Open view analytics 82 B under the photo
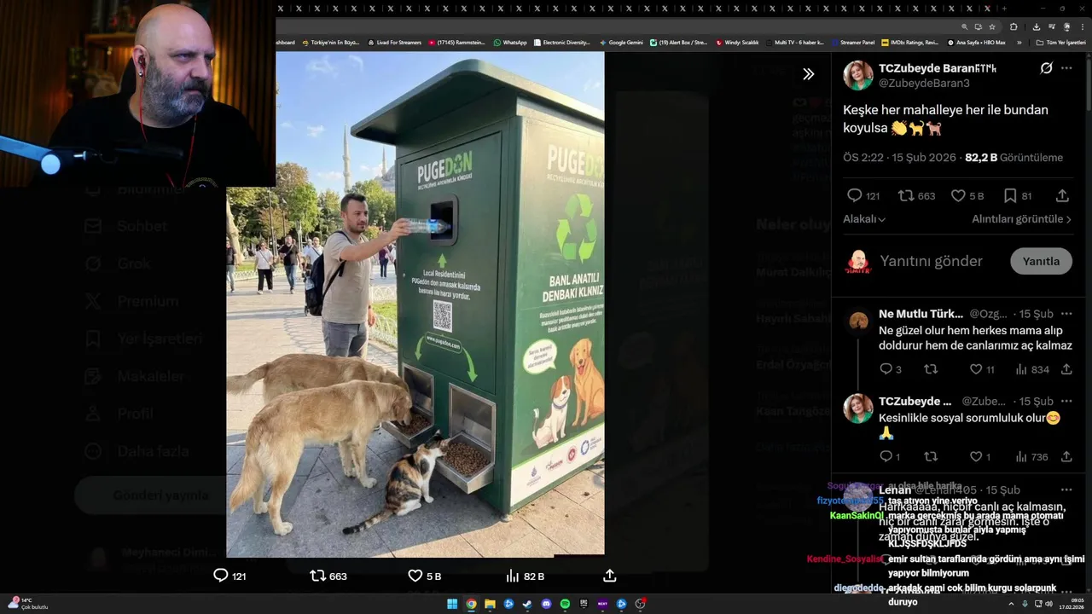The height and width of the screenshot is (614, 1092). pos(525,576)
